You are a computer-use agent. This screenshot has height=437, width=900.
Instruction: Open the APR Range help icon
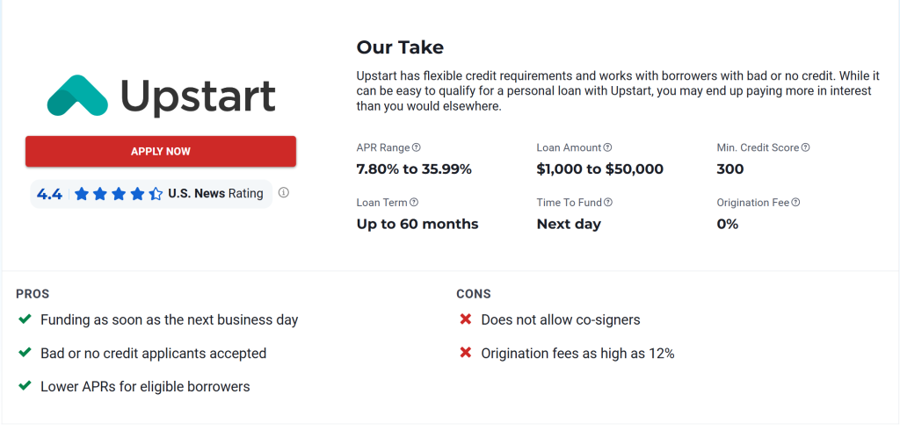[417, 147]
